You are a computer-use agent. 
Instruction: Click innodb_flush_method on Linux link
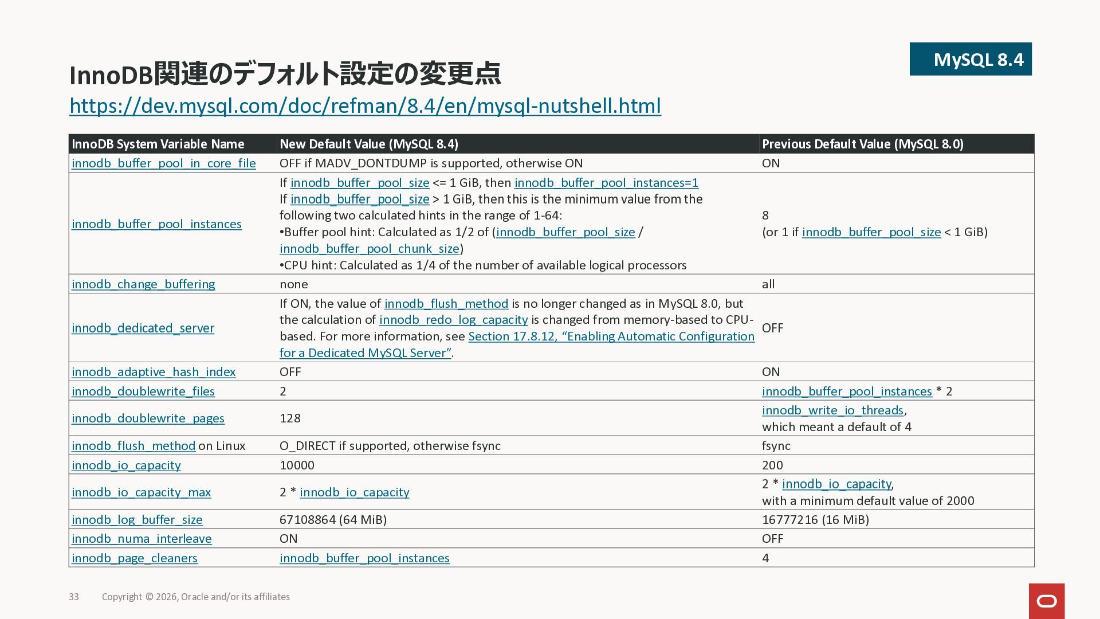tap(133, 446)
